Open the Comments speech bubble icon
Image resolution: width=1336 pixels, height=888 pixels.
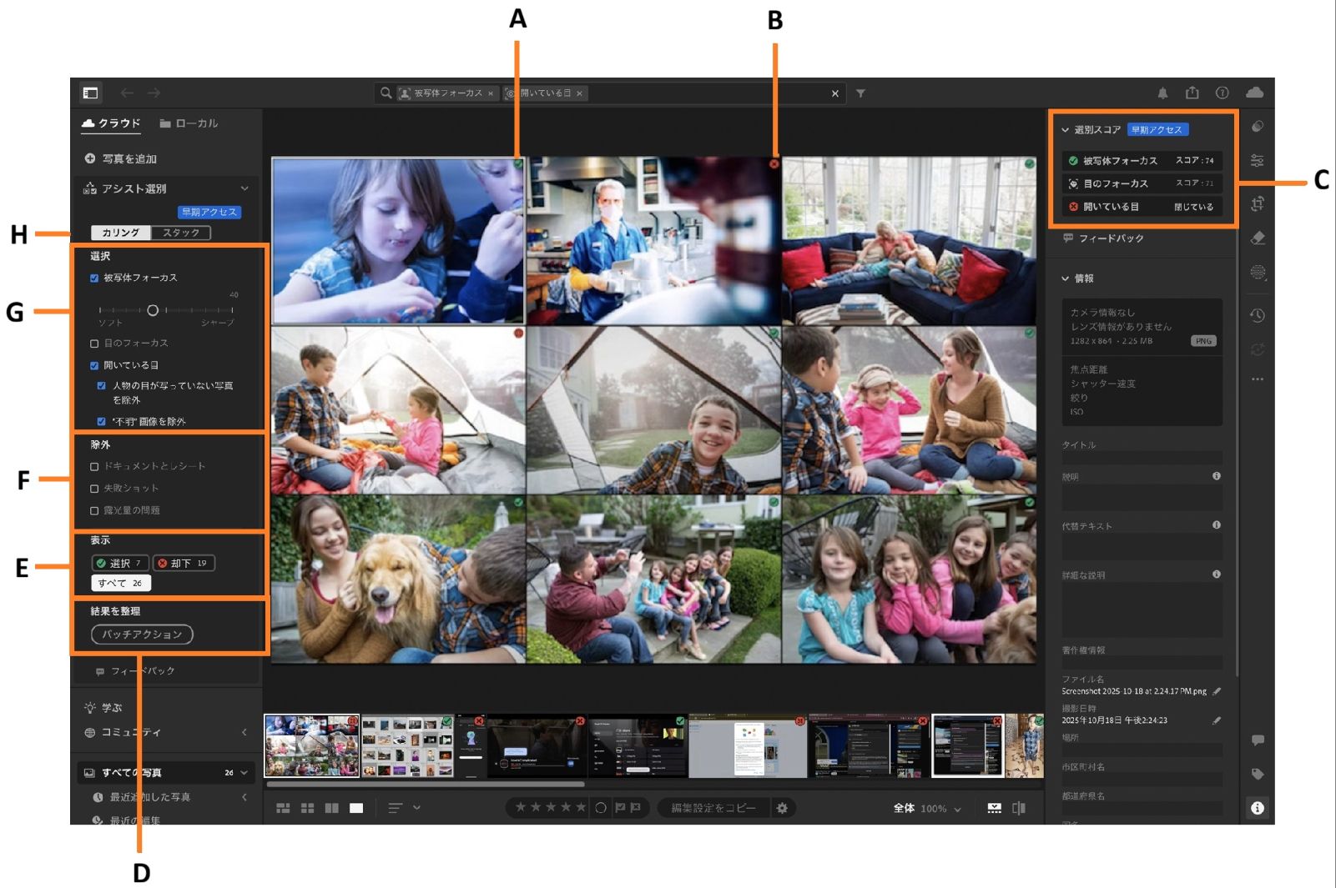1258,740
